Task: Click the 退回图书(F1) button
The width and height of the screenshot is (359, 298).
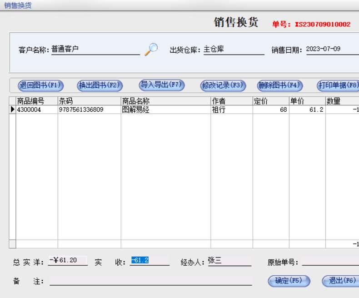Action: coord(40,85)
